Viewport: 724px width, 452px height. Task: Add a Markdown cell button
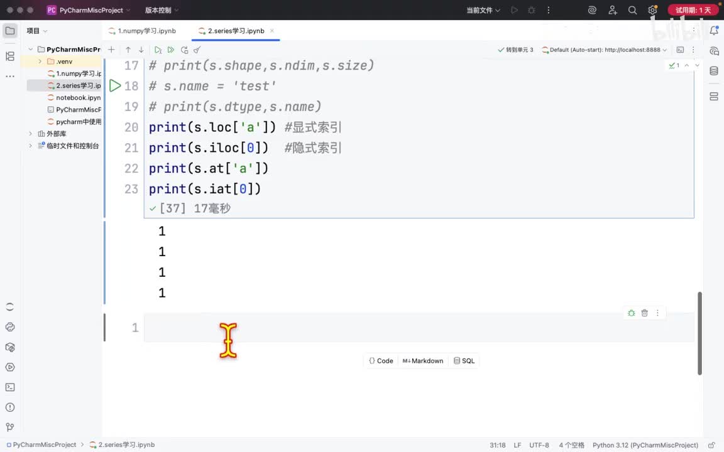click(422, 361)
